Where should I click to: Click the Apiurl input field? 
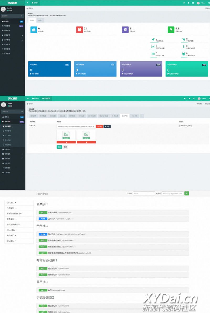pos(172,193)
